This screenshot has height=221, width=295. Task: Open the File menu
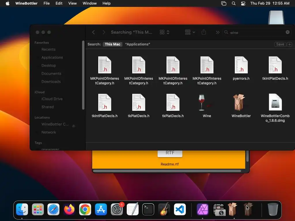click(46, 3)
